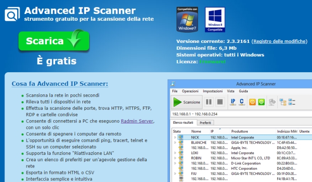Click the Micro-Star INT'L CO., LTD cell

pos(251,158)
